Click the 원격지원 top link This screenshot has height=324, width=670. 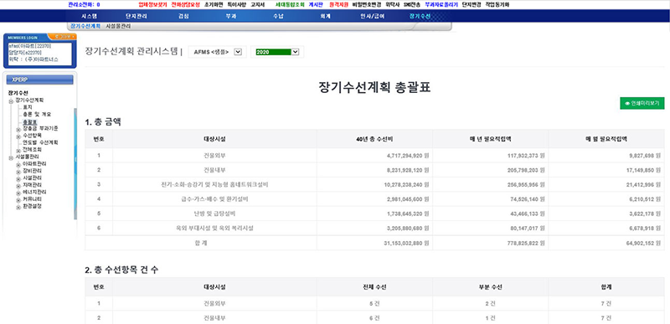(339, 5)
